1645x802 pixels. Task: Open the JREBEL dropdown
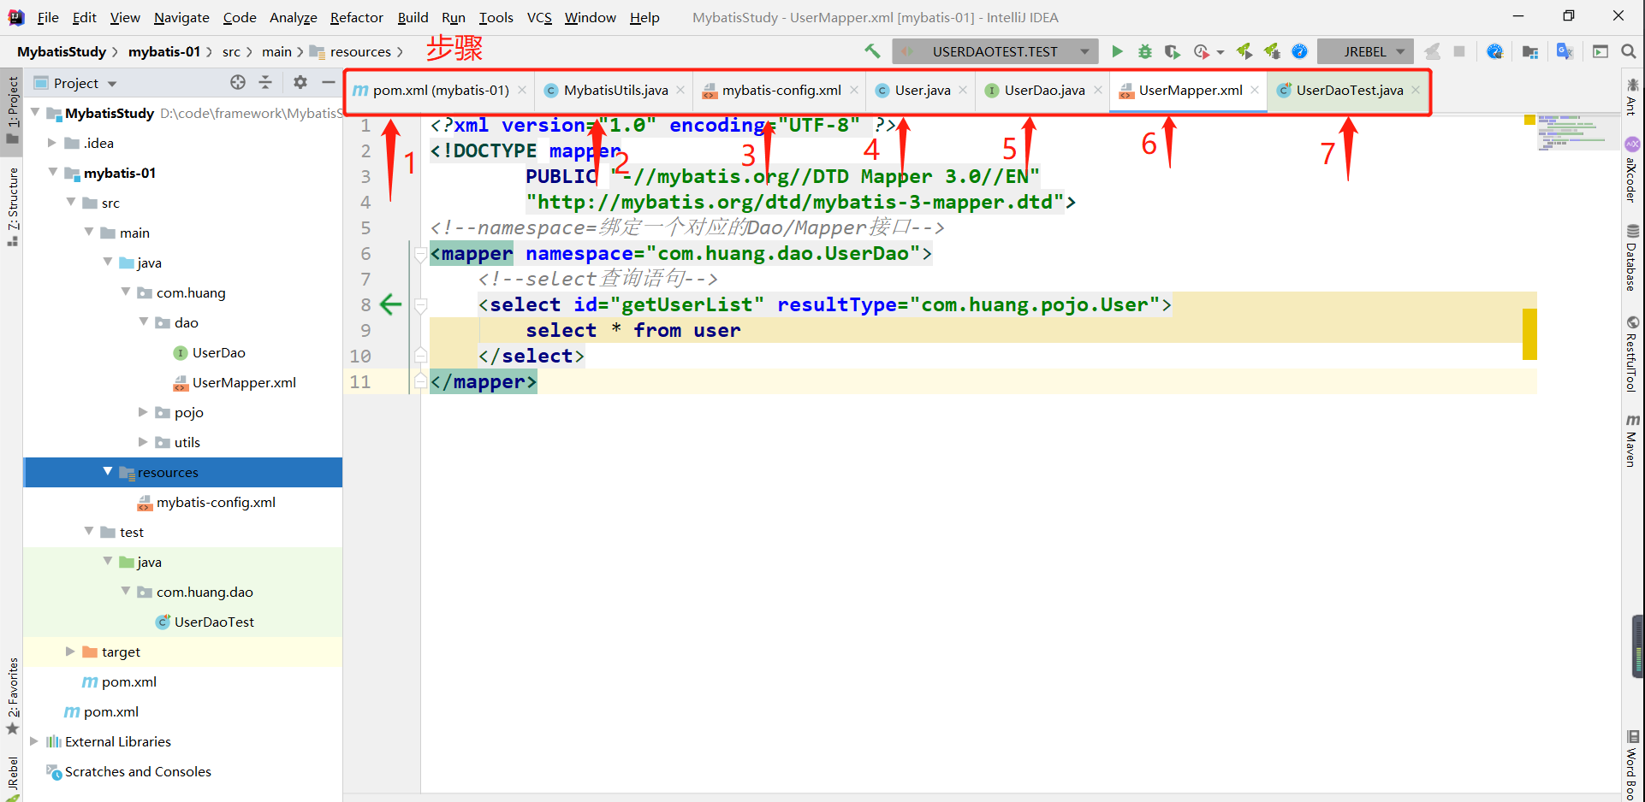(x=1364, y=51)
